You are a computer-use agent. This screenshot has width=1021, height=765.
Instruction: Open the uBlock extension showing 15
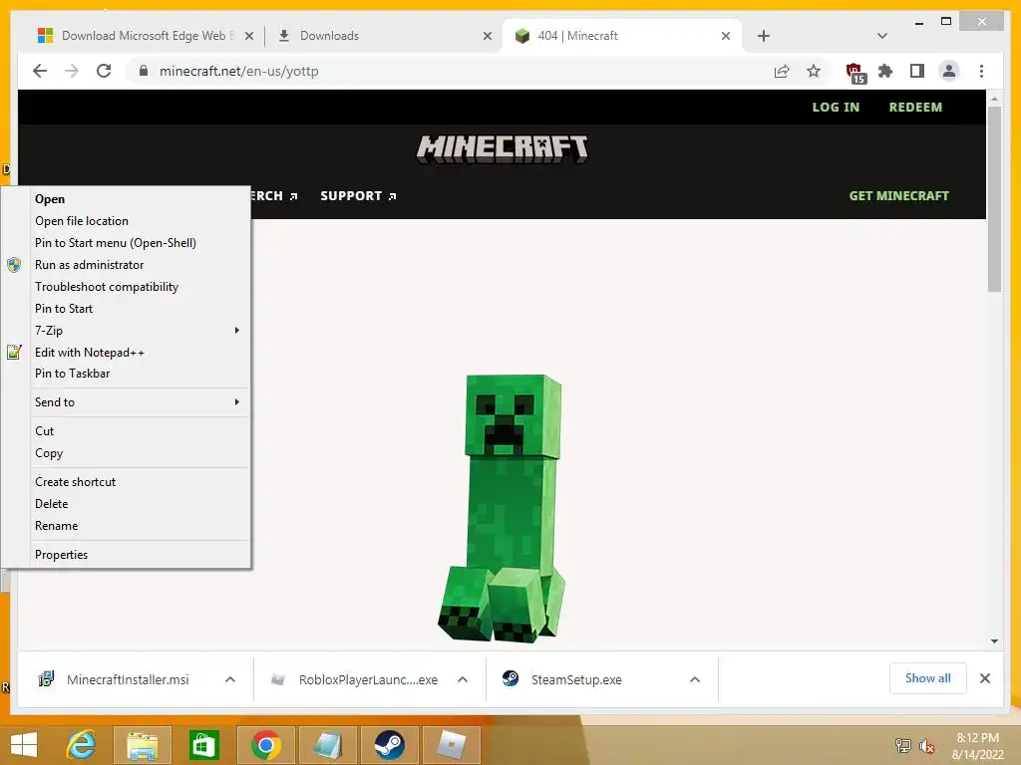[854, 73]
